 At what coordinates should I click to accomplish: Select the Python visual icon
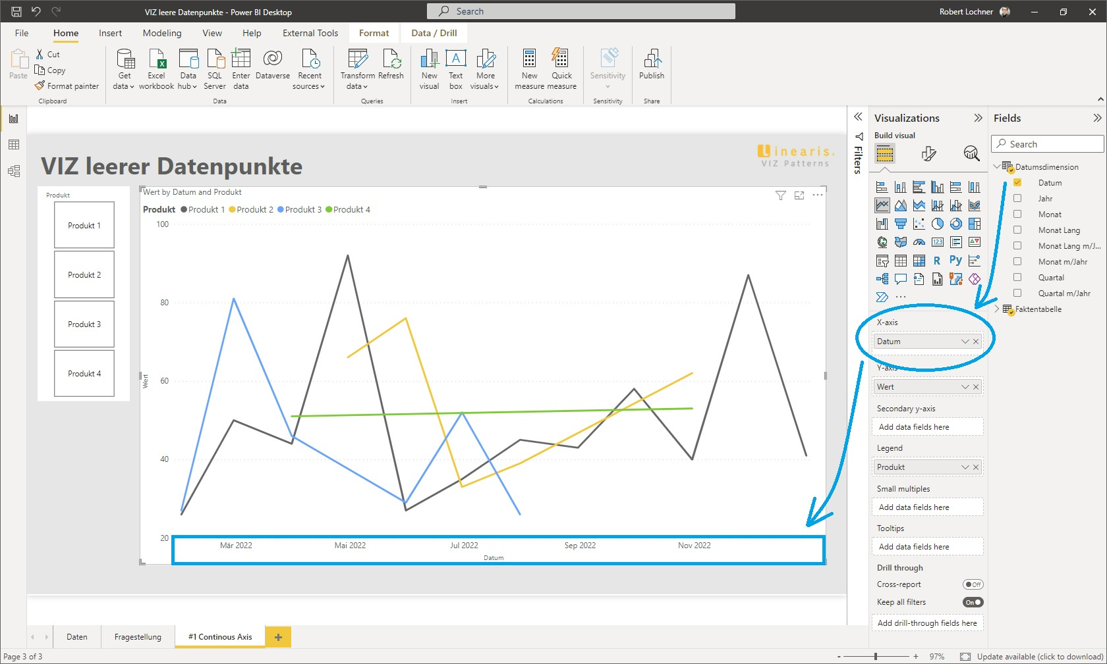[x=956, y=260]
